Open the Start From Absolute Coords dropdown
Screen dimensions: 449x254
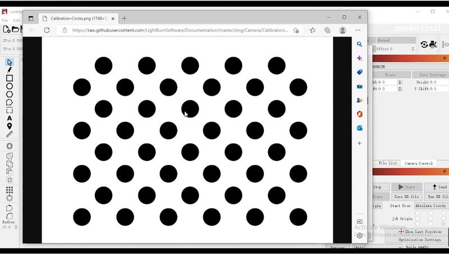click(432, 206)
